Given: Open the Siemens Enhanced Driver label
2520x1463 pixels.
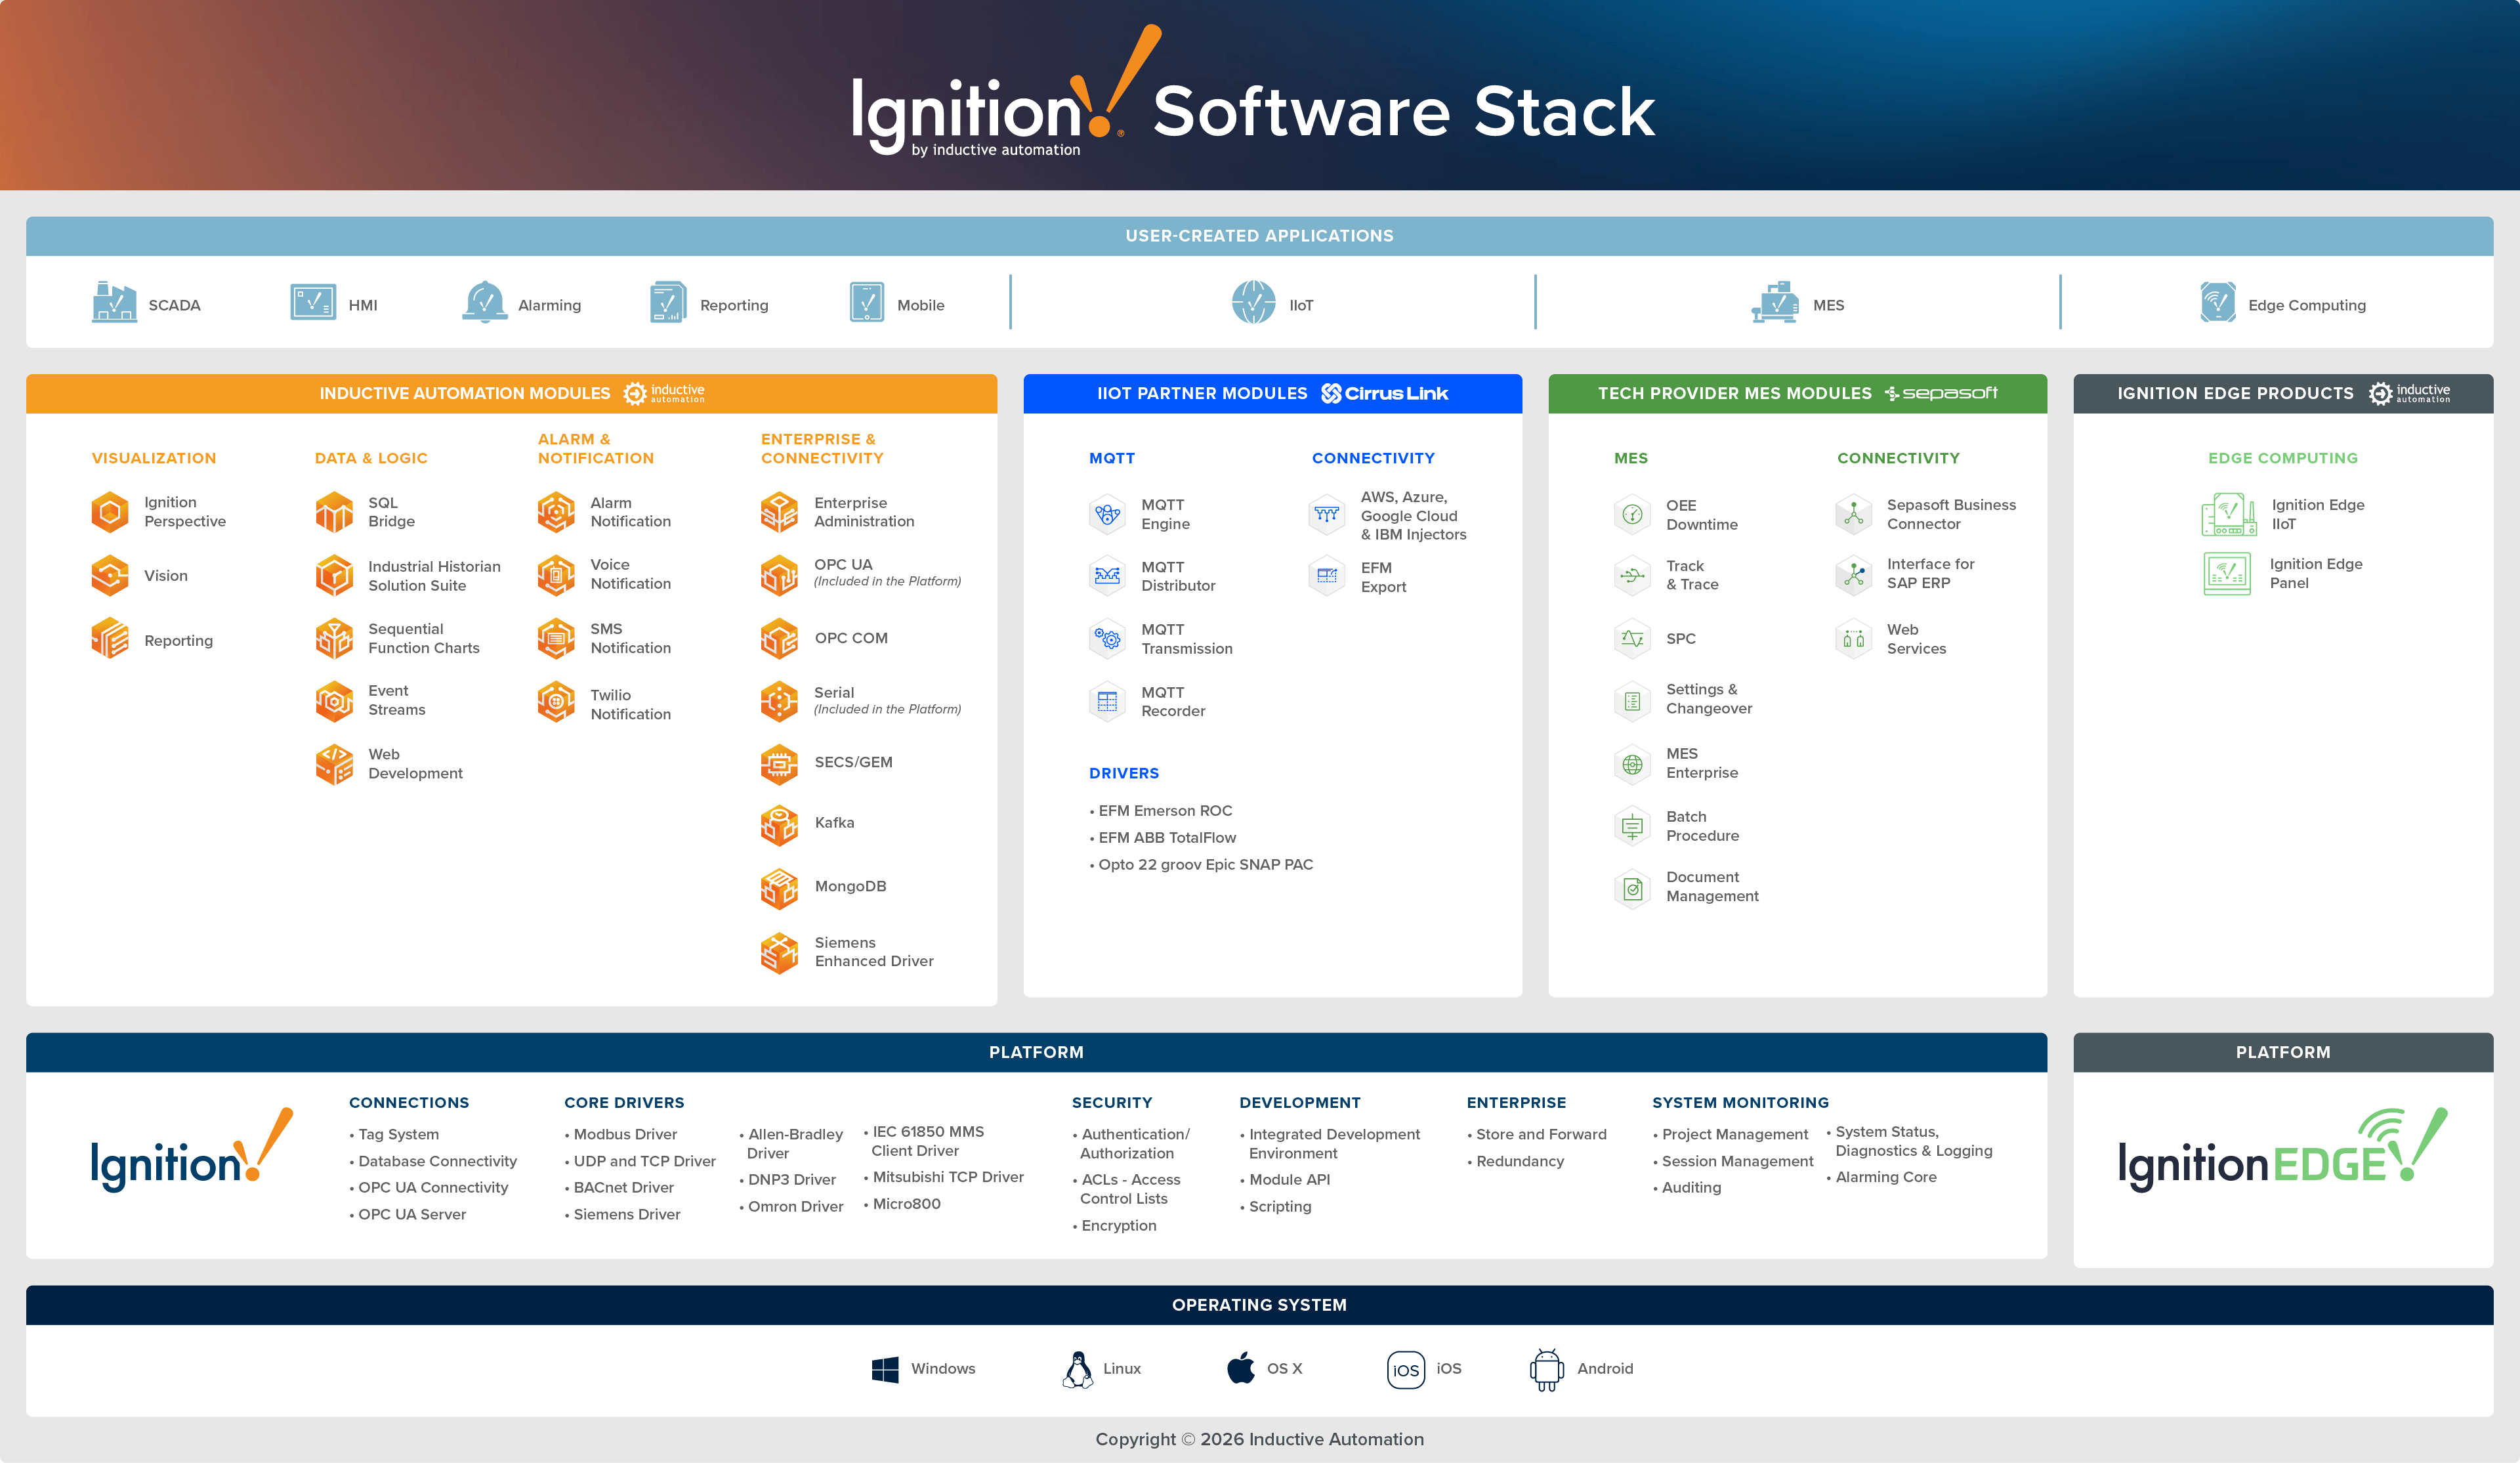Looking at the screenshot, I should (873, 952).
